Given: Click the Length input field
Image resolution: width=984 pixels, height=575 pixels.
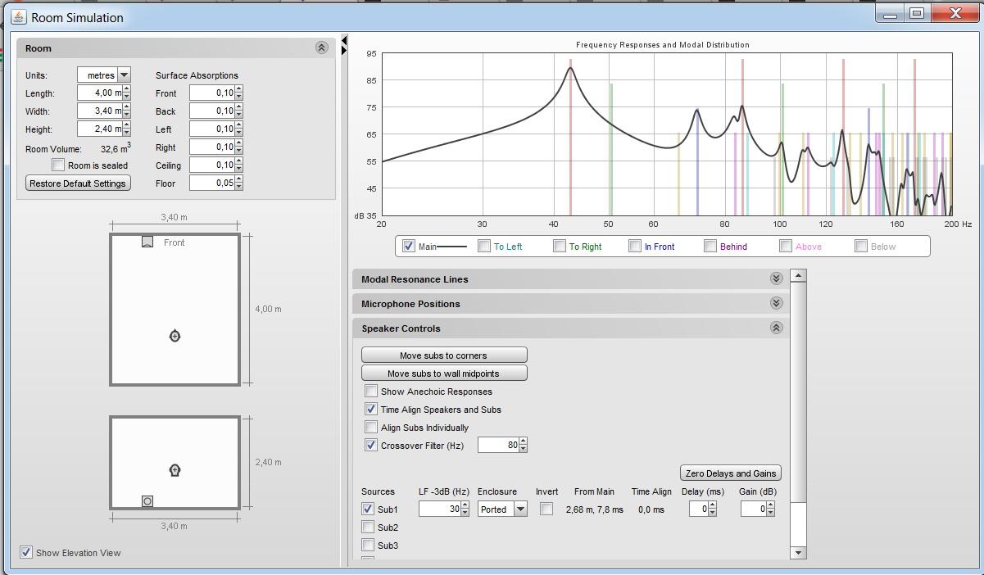Looking at the screenshot, I should tap(98, 93).
